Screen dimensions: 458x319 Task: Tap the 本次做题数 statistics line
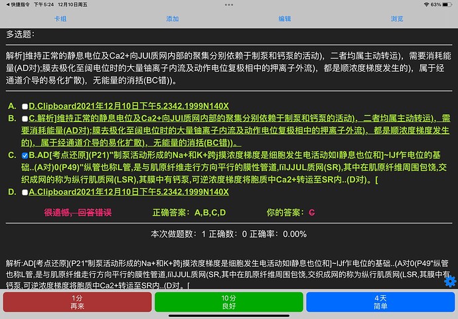229,234
